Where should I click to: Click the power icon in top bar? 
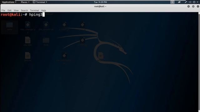pos(194,2)
